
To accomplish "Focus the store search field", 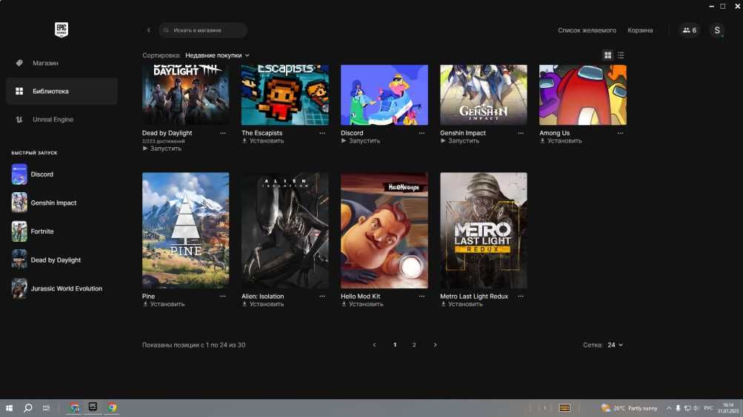I will click(x=203, y=30).
